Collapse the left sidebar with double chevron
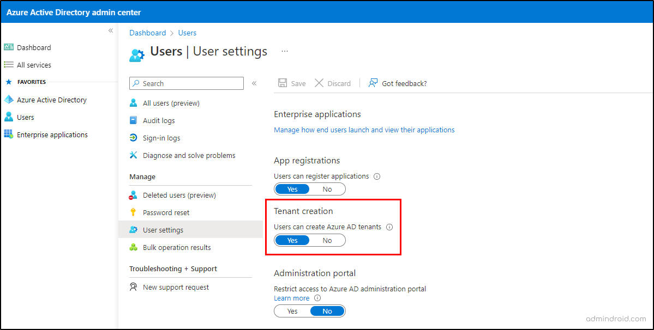The image size is (654, 330). click(x=111, y=30)
